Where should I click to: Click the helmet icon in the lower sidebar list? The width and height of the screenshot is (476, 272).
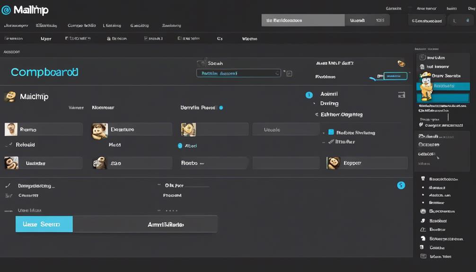tap(423, 238)
